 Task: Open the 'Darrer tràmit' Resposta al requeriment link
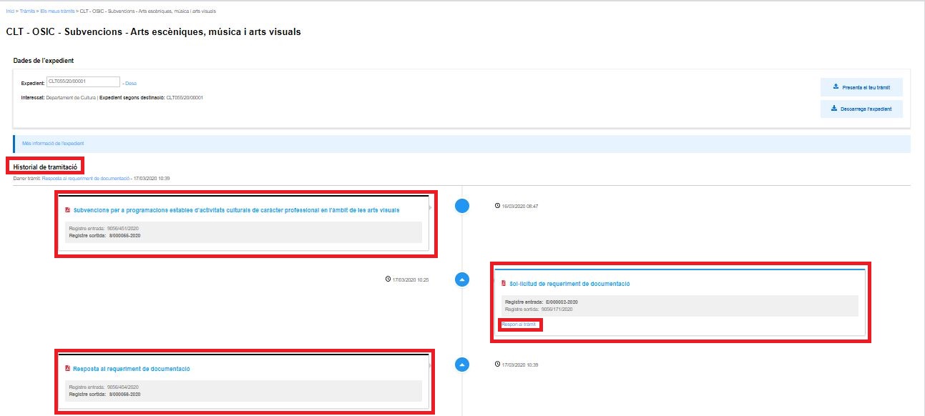click(x=86, y=178)
